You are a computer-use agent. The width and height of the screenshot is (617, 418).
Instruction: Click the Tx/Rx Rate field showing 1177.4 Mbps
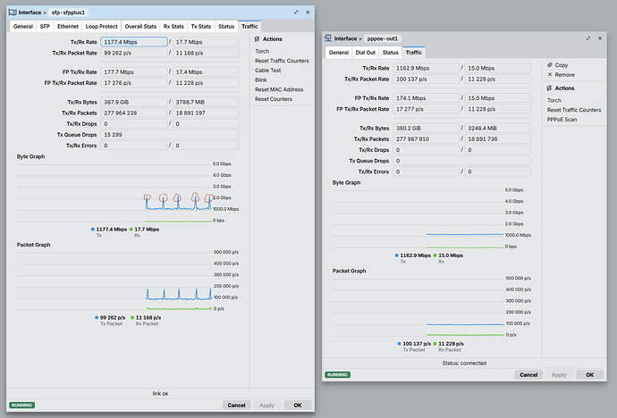click(x=133, y=42)
